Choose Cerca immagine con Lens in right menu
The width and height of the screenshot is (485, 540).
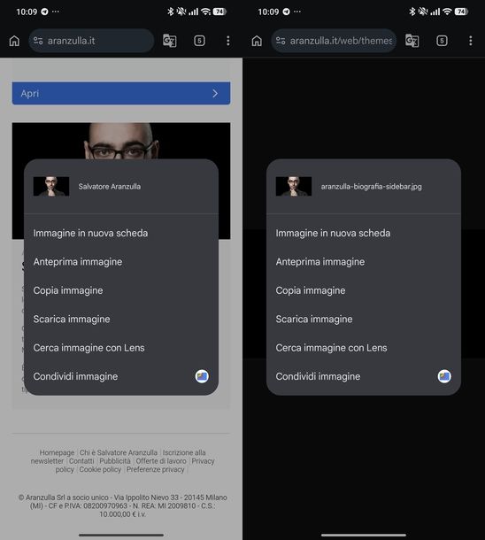(x=364, y=348)
